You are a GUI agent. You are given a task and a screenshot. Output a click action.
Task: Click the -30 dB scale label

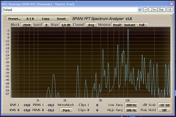[x=7, y=62]
